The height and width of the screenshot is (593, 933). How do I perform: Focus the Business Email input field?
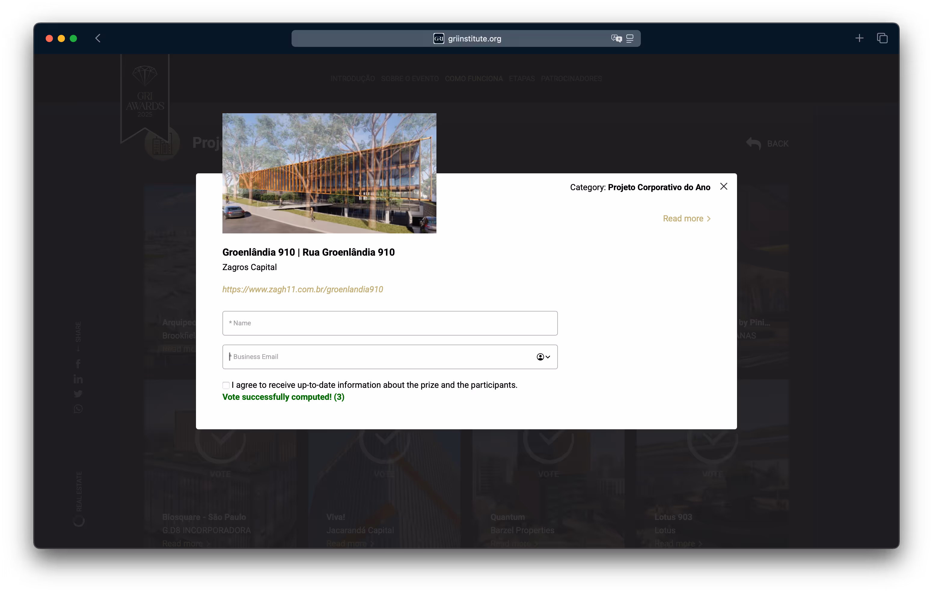[x=390, y=357]
